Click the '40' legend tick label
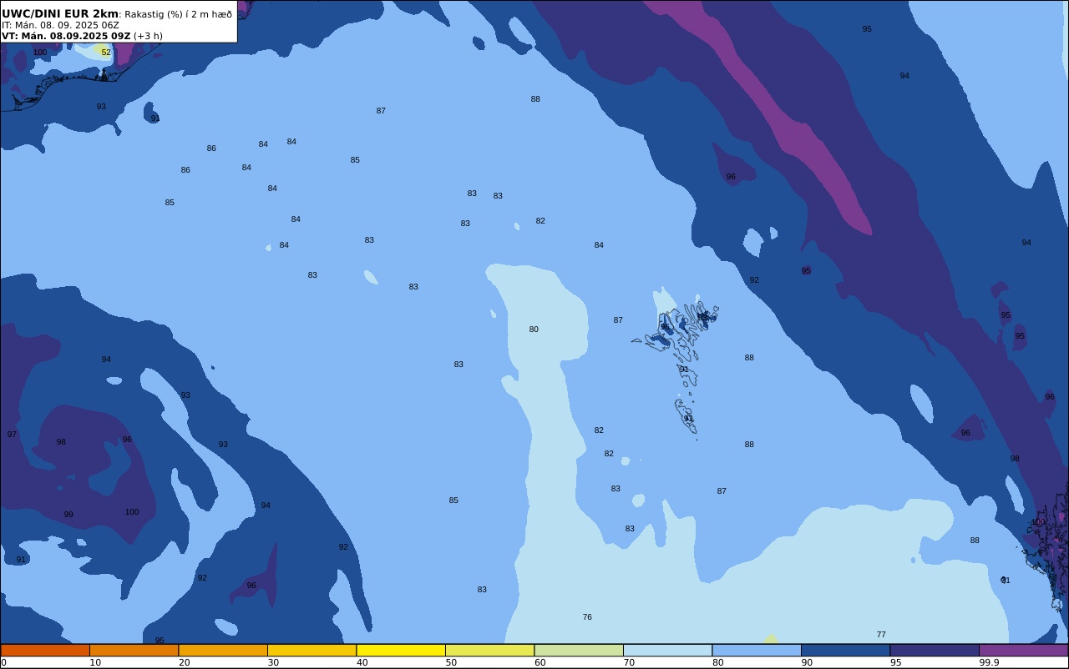 [362, 662]
